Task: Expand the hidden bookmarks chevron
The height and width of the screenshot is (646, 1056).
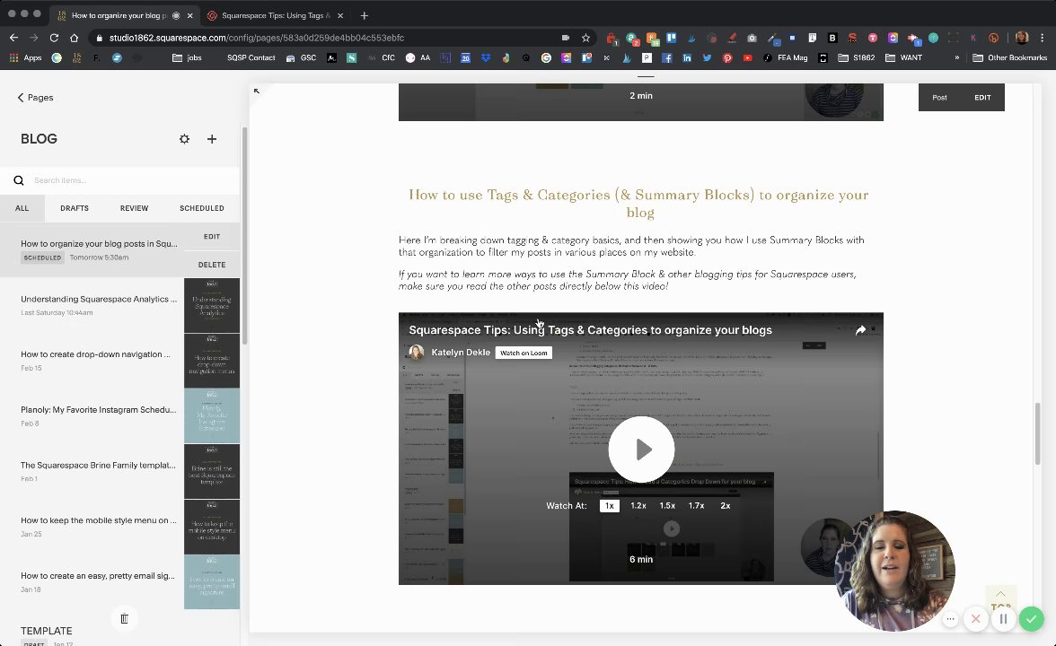Action: click(957, 57)
